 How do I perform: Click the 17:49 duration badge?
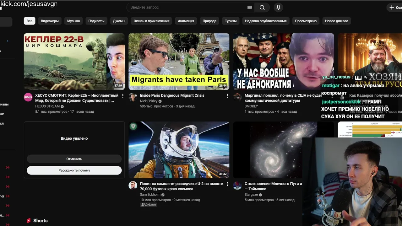coord(118,86)
